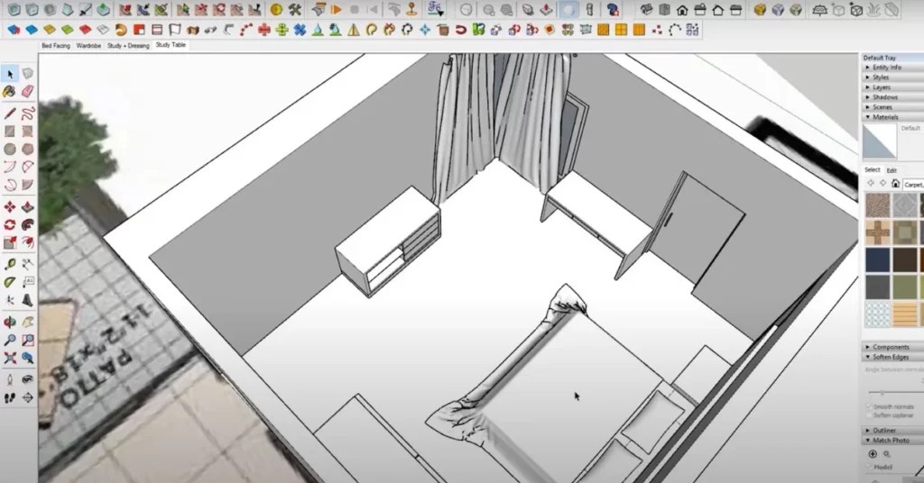Activate the Line pencil tool
The height and width of the screenshot is (483, 924).
click(9, 113)
